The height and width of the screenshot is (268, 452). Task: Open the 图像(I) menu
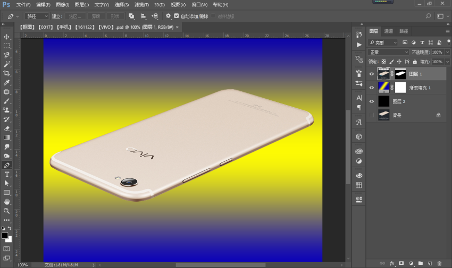tap(62, 5)
